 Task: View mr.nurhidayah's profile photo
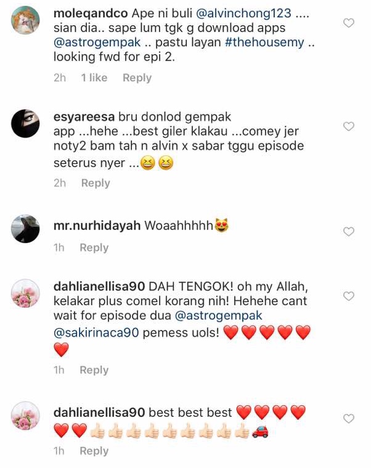point(25,229)
